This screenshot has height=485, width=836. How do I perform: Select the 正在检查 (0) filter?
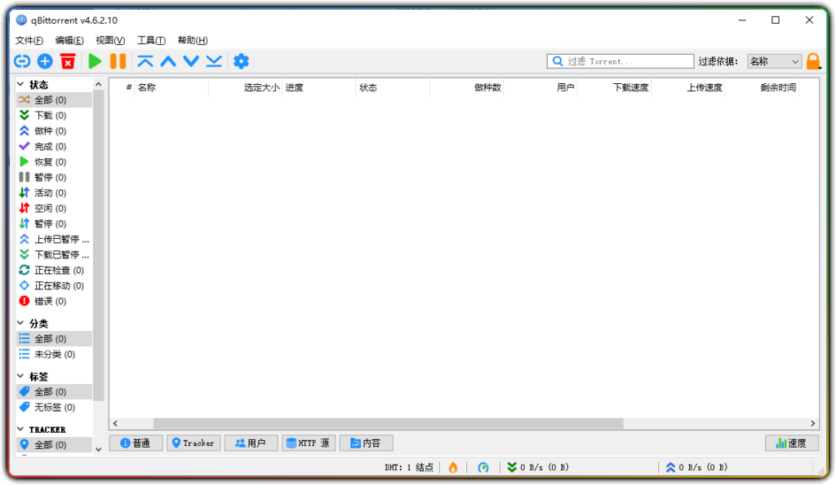(x=54, y=271)
